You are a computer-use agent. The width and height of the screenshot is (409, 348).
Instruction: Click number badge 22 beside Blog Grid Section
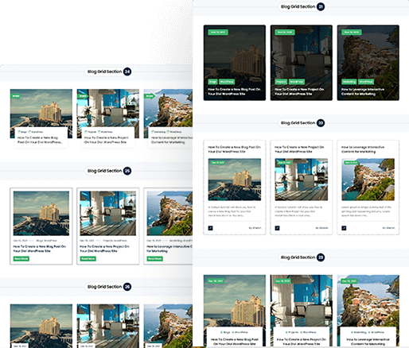click(321, 123)
